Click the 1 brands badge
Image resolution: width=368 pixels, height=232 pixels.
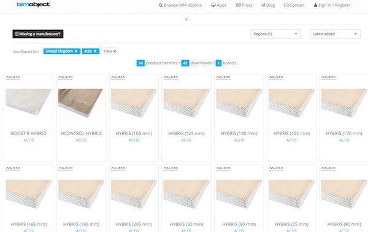[218, 63]
